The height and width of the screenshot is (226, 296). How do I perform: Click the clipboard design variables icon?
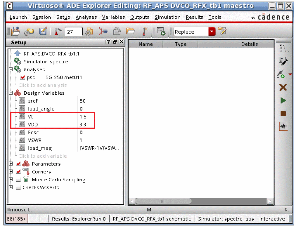117,31
